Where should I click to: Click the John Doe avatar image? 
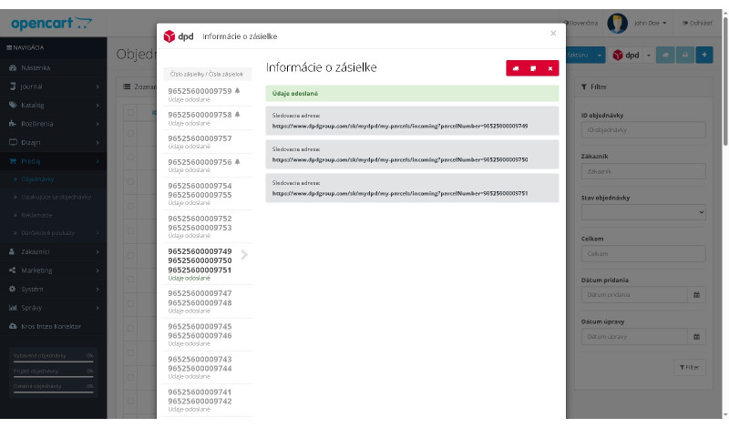pos(618,23)
